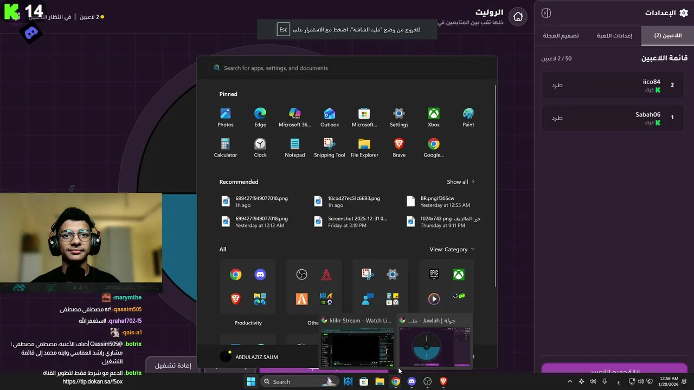Kick player Sabah06 with طرد
Viewport: 694px width, 390px height.
click(557, 118)
